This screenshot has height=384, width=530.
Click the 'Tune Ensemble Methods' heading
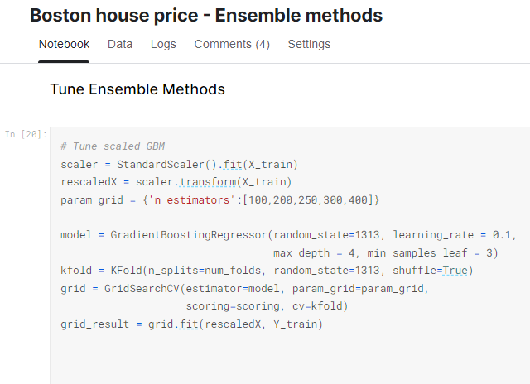point(137,89)
